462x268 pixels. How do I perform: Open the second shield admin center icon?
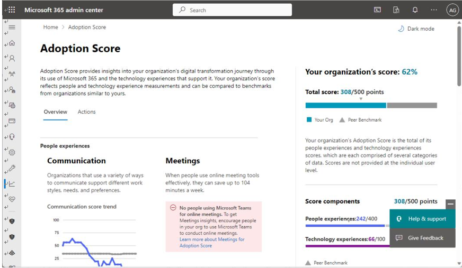tap(12, 237)
